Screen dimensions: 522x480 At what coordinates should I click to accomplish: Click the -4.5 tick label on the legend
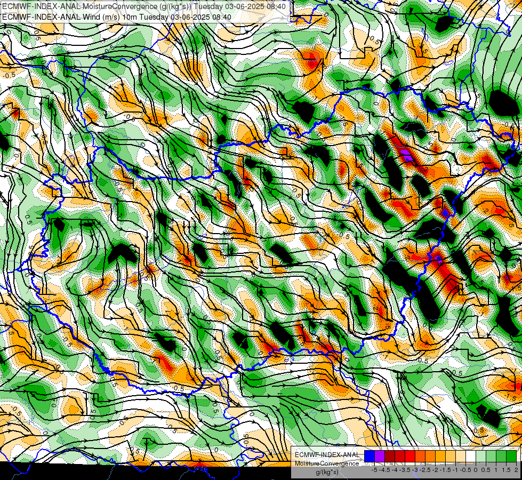pos(384,470)
